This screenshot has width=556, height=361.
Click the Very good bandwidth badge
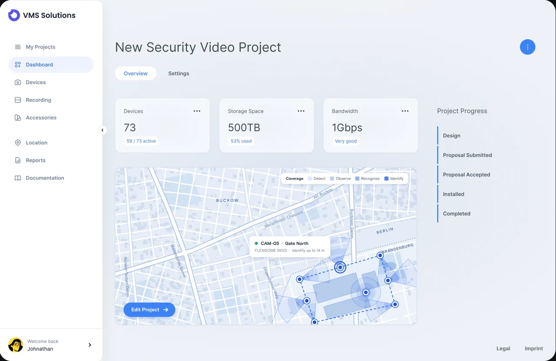tap(346, 141)
